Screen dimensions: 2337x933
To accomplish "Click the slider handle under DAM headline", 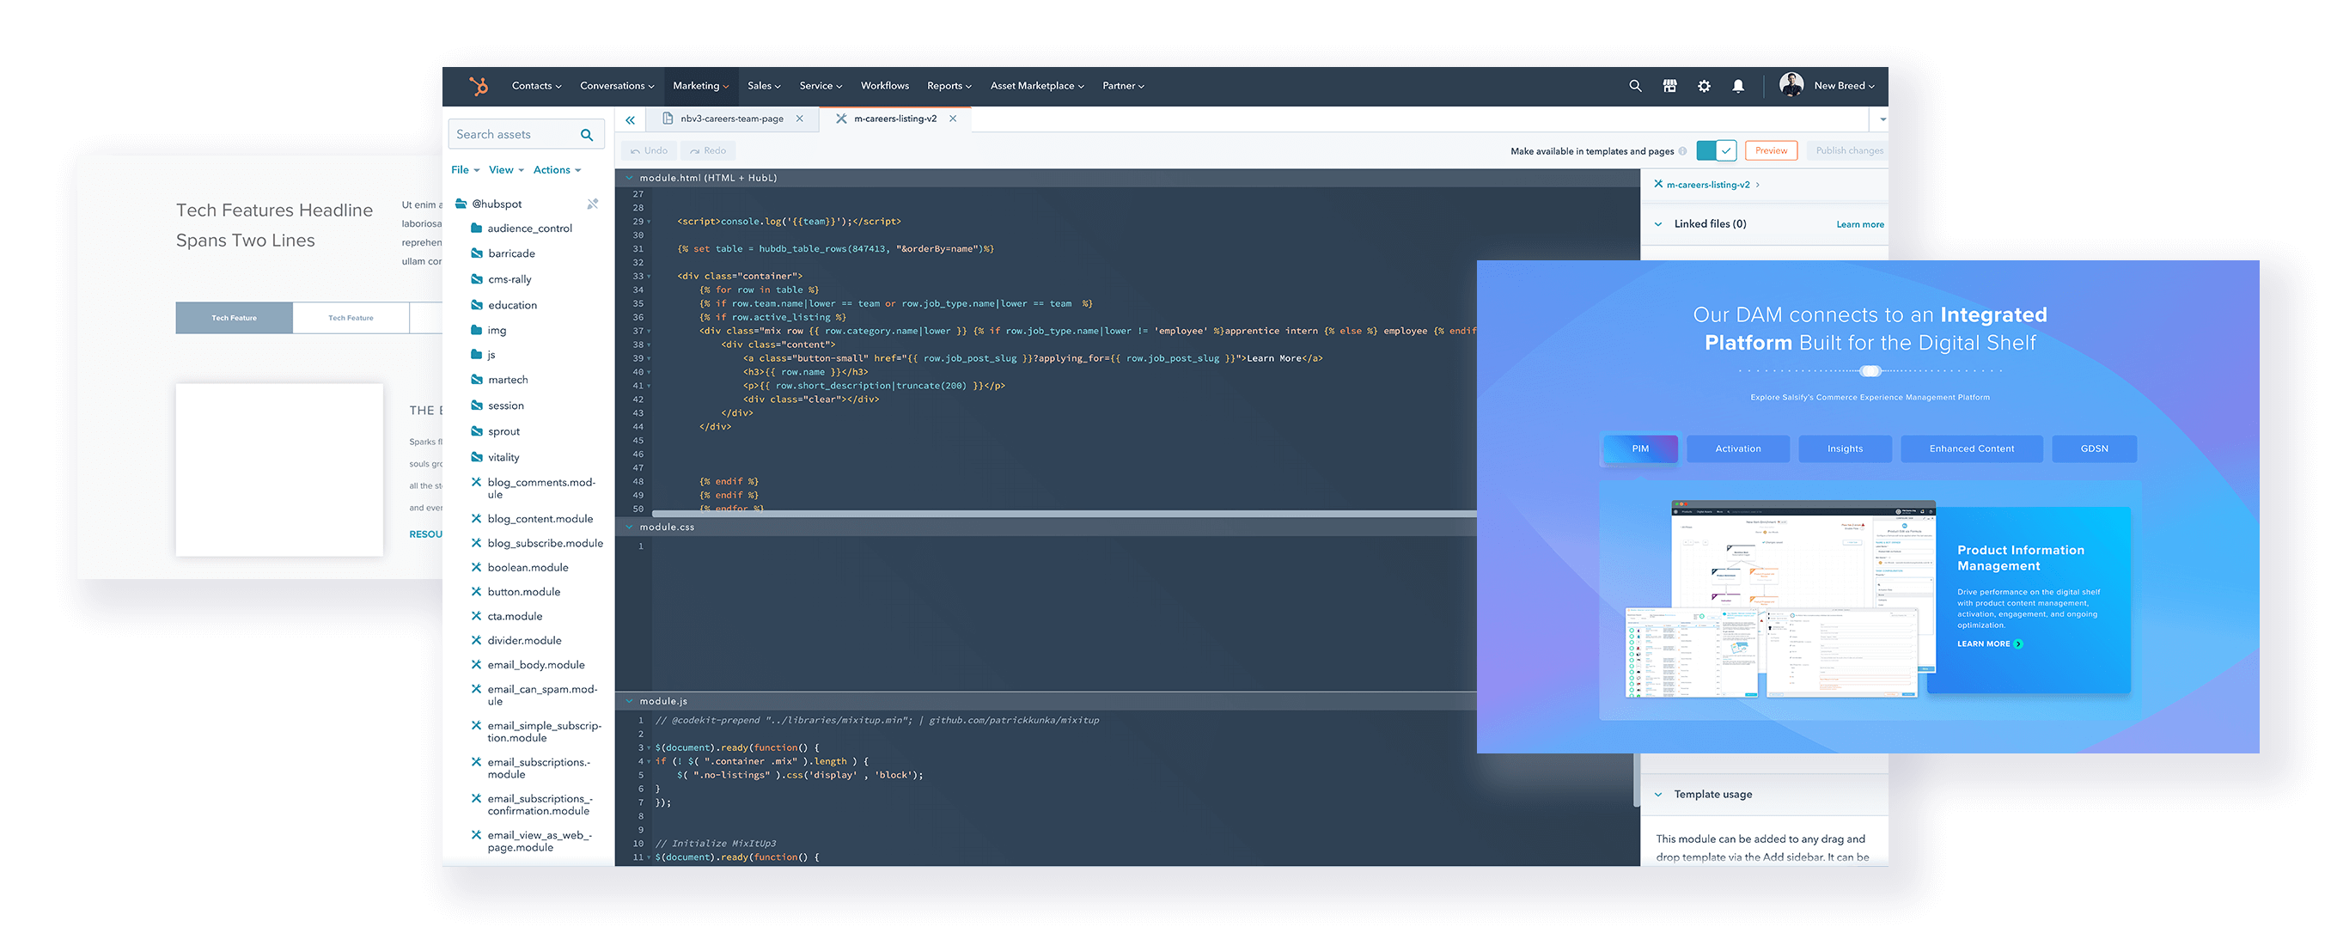I will (x=1870, y=371).
